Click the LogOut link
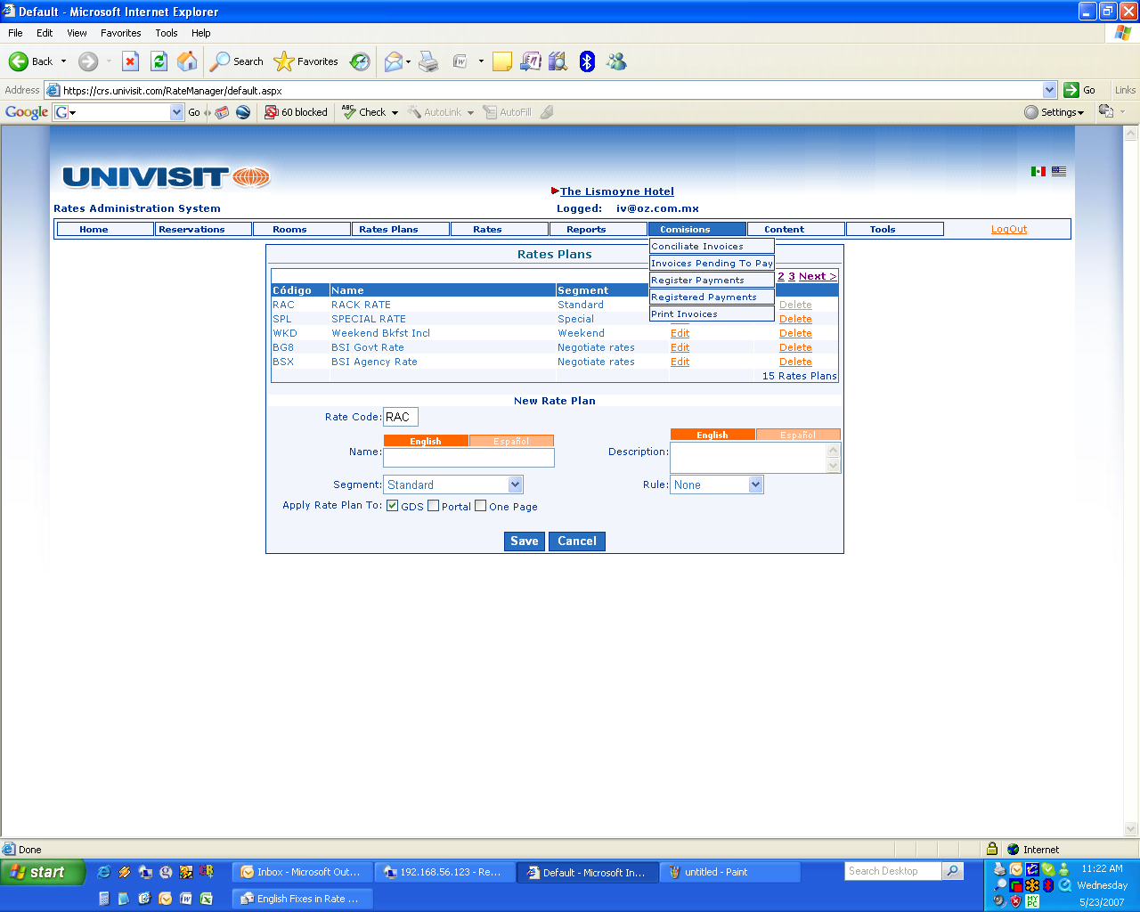Screen dimensions: 1140x912 (x=1009, y=230)
